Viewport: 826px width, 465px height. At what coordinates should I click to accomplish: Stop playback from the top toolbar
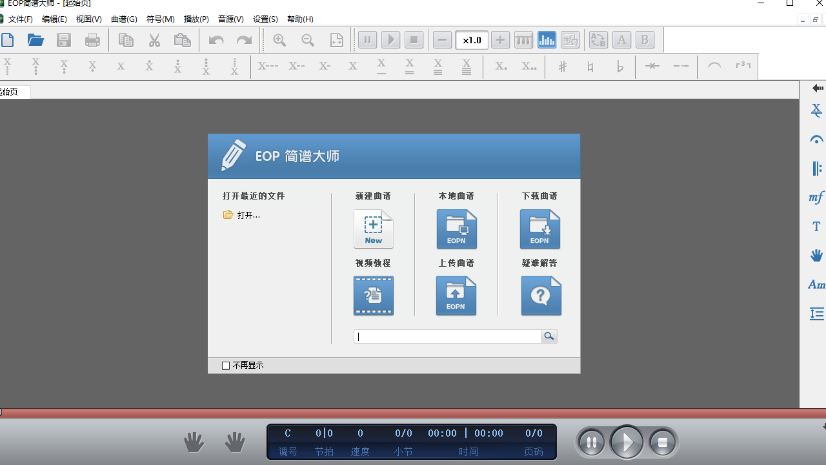point(414,40)
